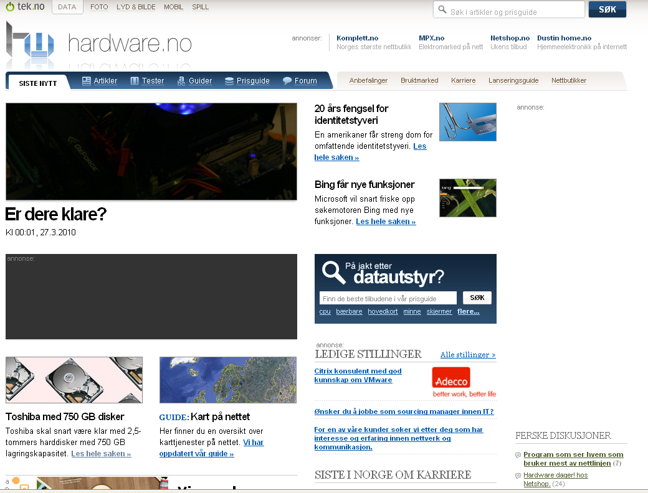648x493 pixels.
Task: Click discussion icon beside 'Program som ser hvem'
Action: pos(518,455)
